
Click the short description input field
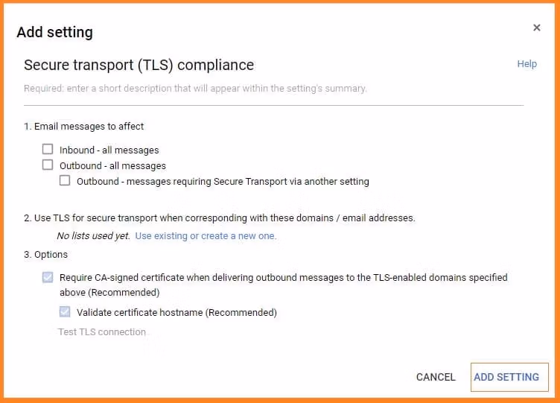tap(273, 89)
